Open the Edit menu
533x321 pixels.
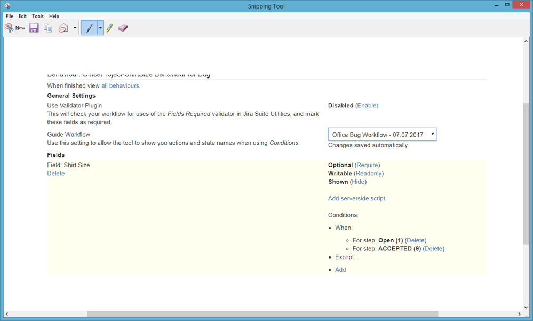tap(22, 16)
